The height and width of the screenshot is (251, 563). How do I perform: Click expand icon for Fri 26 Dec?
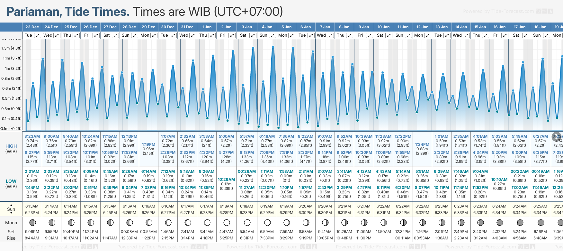96,35
